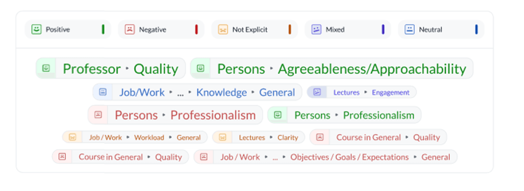The width and height of the screenshot is (524, 191).
Task: Click the red color bar beside Negative
Action: pos(196,30)
